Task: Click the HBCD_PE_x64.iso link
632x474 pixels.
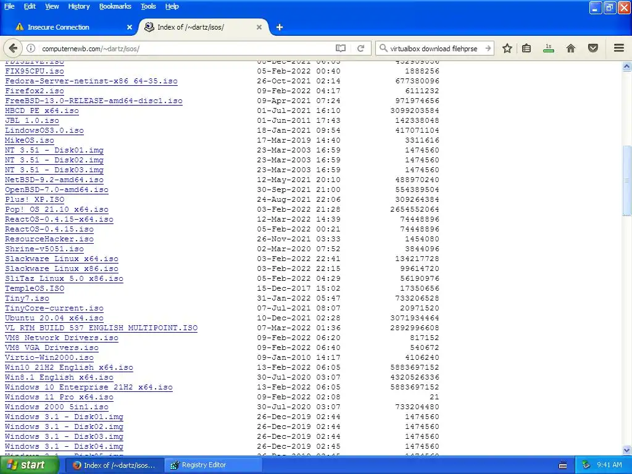Action: [42, 110]
